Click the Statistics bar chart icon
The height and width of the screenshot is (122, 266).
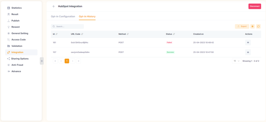pos(9,8)
